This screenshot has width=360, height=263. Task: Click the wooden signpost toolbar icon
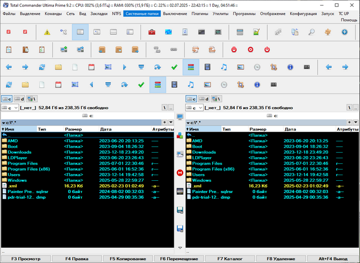(x=328, y=32)
